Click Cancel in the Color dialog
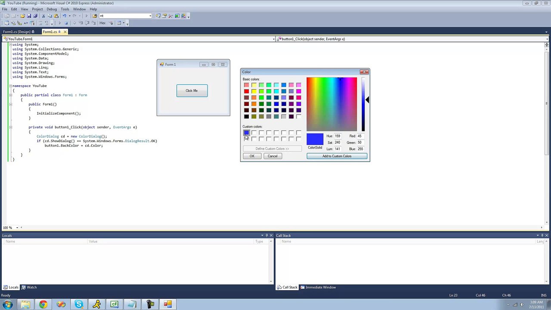Screen dimensions: 551x310 point(272,156)
